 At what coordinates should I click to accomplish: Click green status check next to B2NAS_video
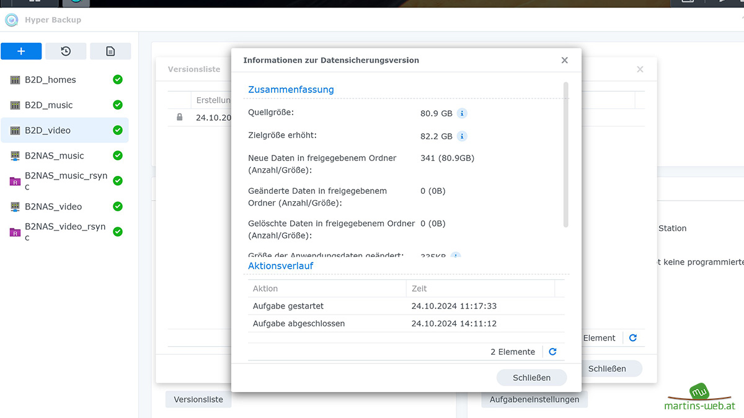[118, 206]
